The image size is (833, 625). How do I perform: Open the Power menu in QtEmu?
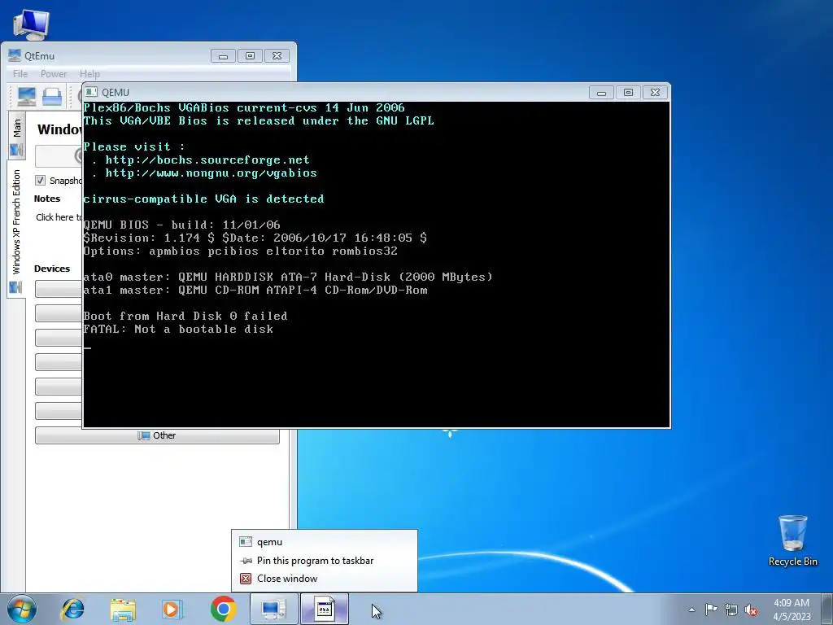pos(54,74)
